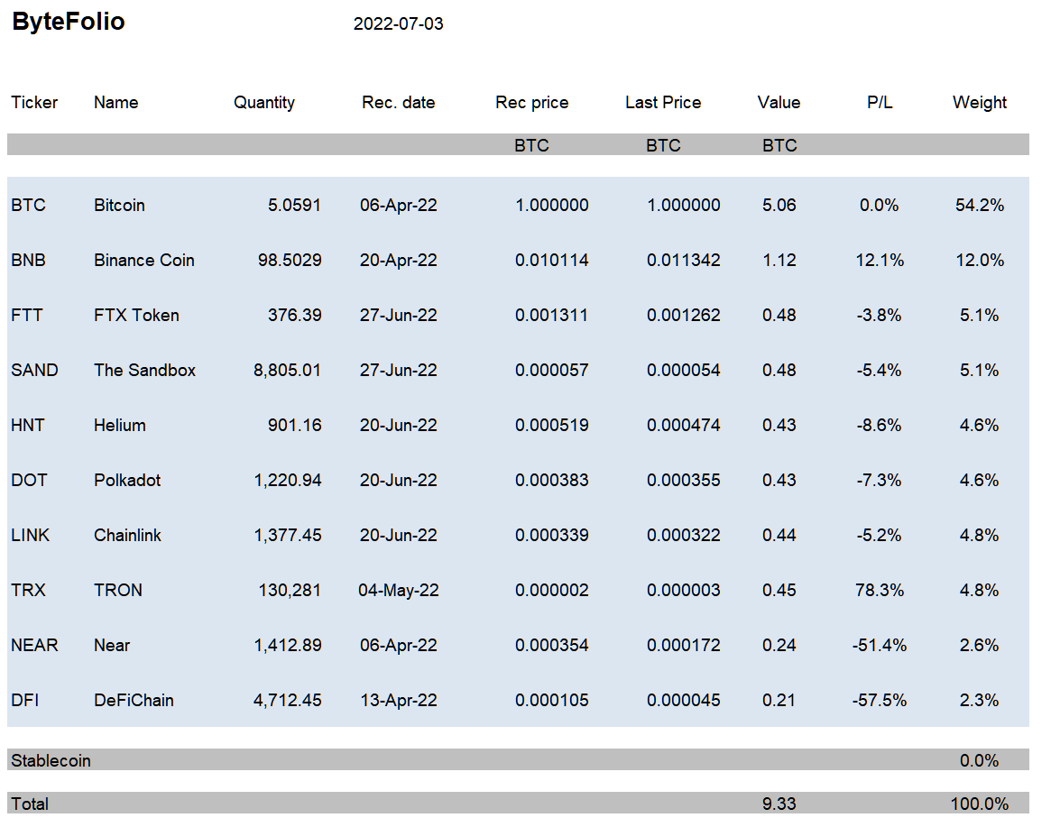Click the Last Price column header
This screenshot has width=1051, height=827.
(x=663, y=103)
